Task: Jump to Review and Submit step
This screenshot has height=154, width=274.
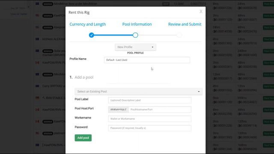Action: [x=185, y=24]
